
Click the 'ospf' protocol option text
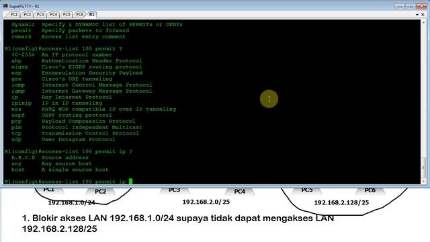(18, 115)
